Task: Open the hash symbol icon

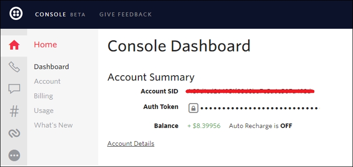Action: pos(14,111)
